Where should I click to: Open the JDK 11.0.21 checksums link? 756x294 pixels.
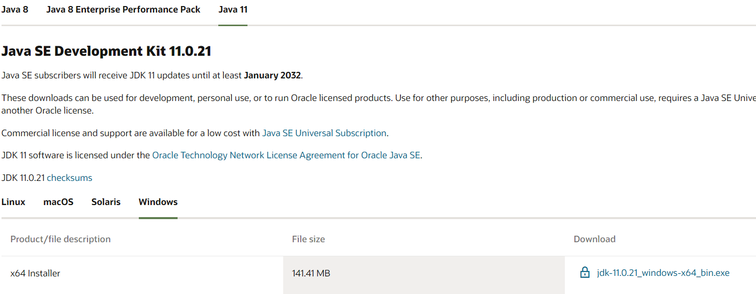69,178
